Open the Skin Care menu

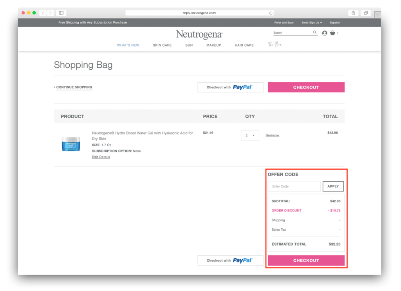(162, 45)
